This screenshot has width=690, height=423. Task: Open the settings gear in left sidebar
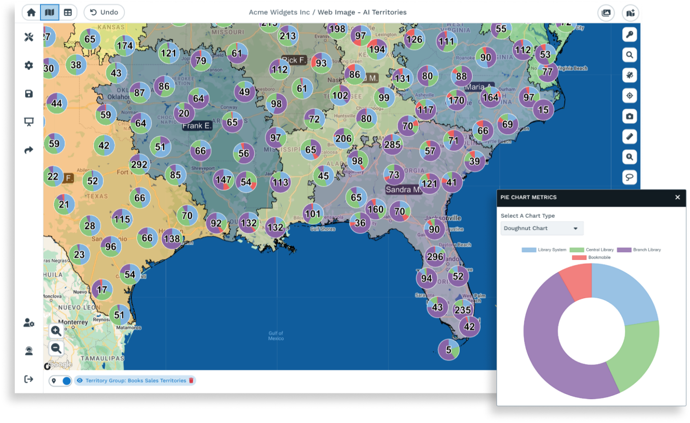click(x=29, y=65)
